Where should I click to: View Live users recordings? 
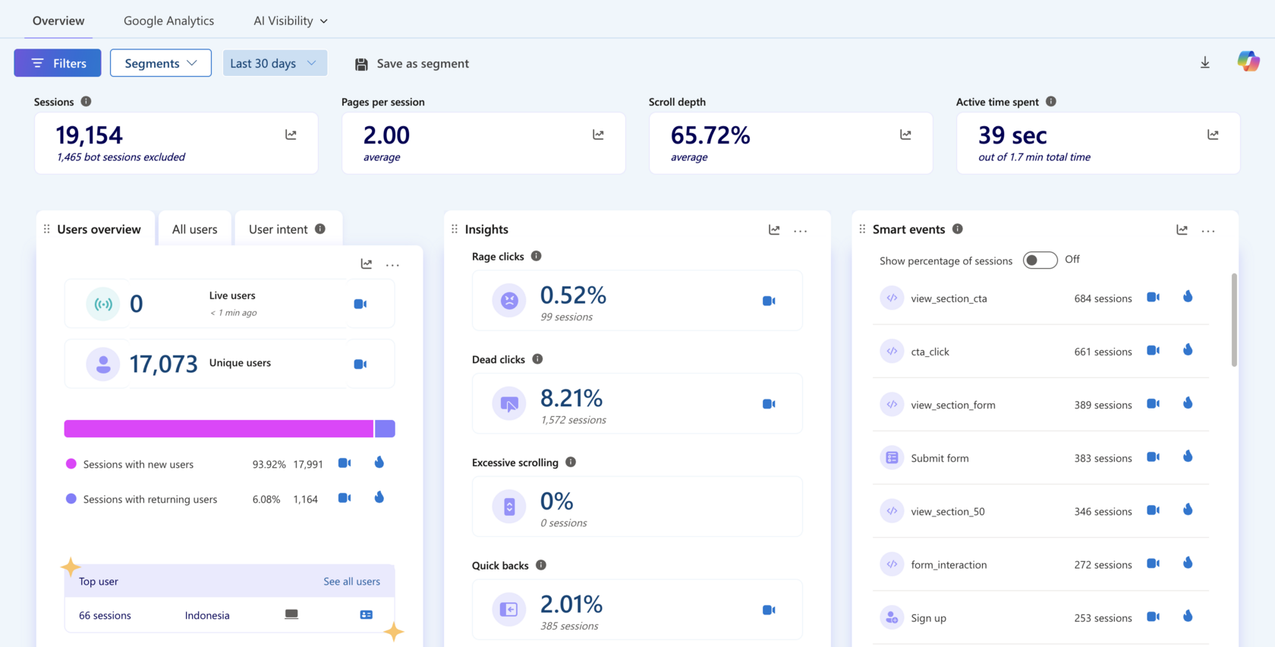point(360,304)
